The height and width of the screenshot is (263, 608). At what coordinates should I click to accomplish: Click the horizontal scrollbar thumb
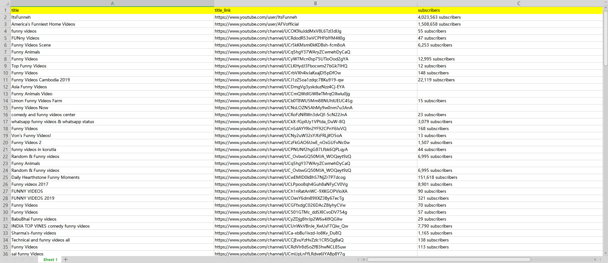point(449,260)
